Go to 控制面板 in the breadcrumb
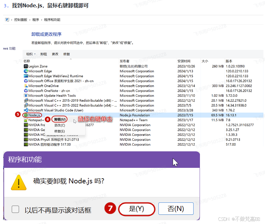The image size is (265, 224). pyautogui.click(x=21, y=20)
